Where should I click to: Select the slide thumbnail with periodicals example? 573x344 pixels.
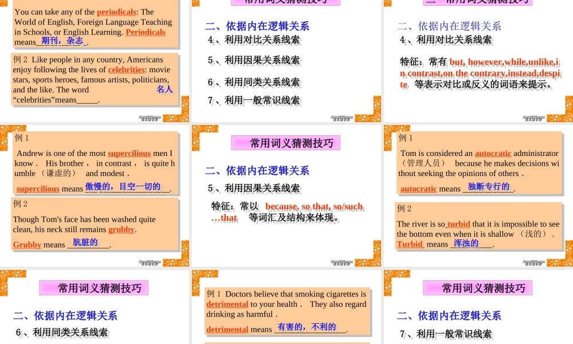tap(95, 60)
